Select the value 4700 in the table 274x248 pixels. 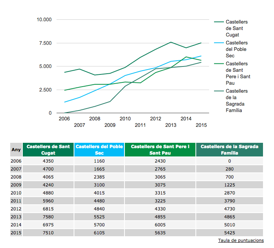point(48,169)
